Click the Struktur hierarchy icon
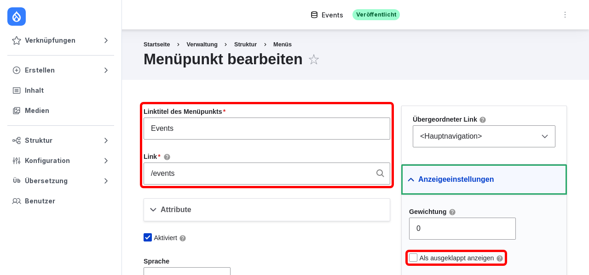The height and width of the screenshot is (275, 589). tap(17, 140)
